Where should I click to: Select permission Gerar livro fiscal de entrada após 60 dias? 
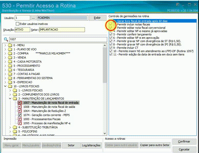153,21
